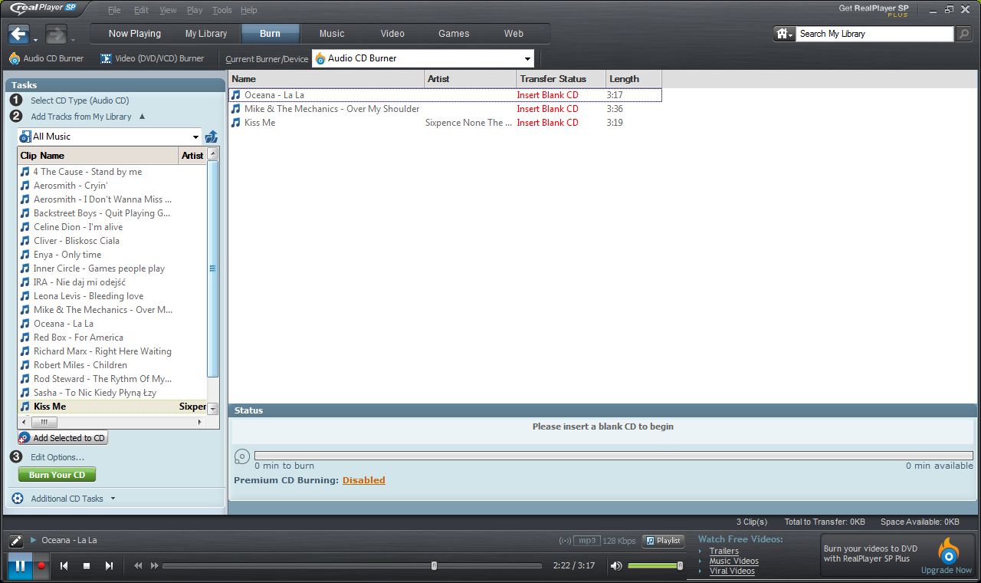Image resolution: width=981 pixels, height=583 pixels.
Task: Open the All Music dropdown
Action: tap(196, 137)
